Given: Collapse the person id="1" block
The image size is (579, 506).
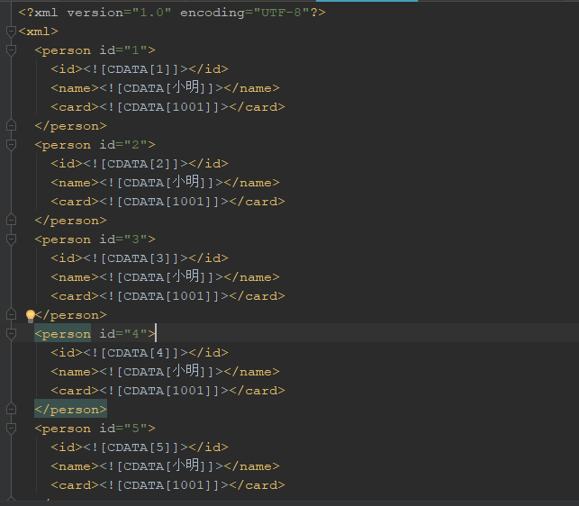Looking at the screenshot, I should click(11, 50).
